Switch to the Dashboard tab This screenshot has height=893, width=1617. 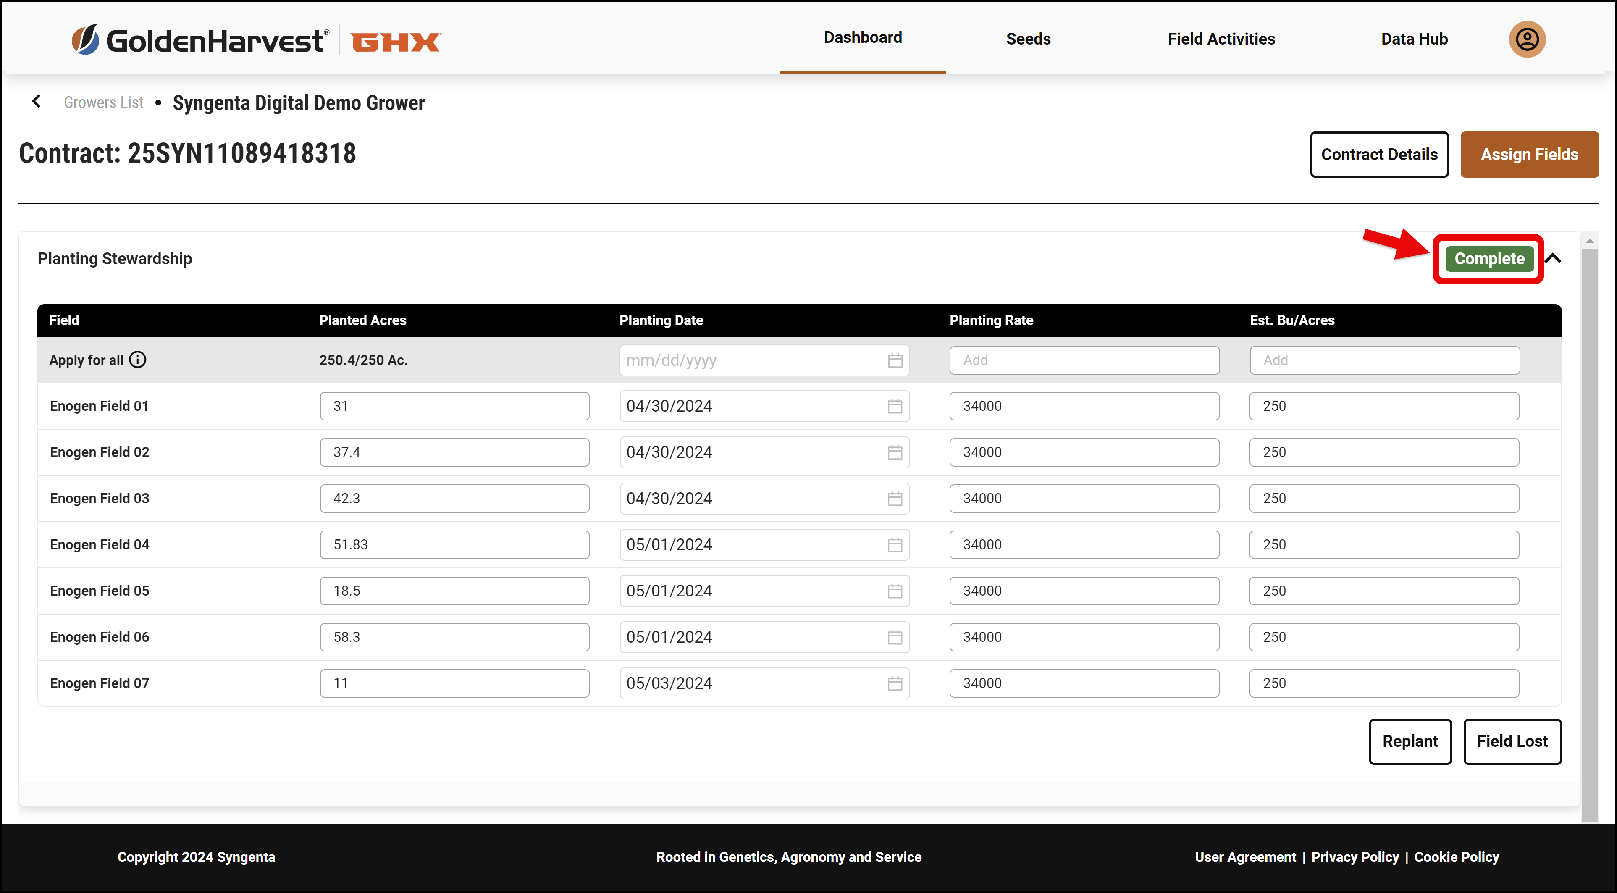[863, 38]
